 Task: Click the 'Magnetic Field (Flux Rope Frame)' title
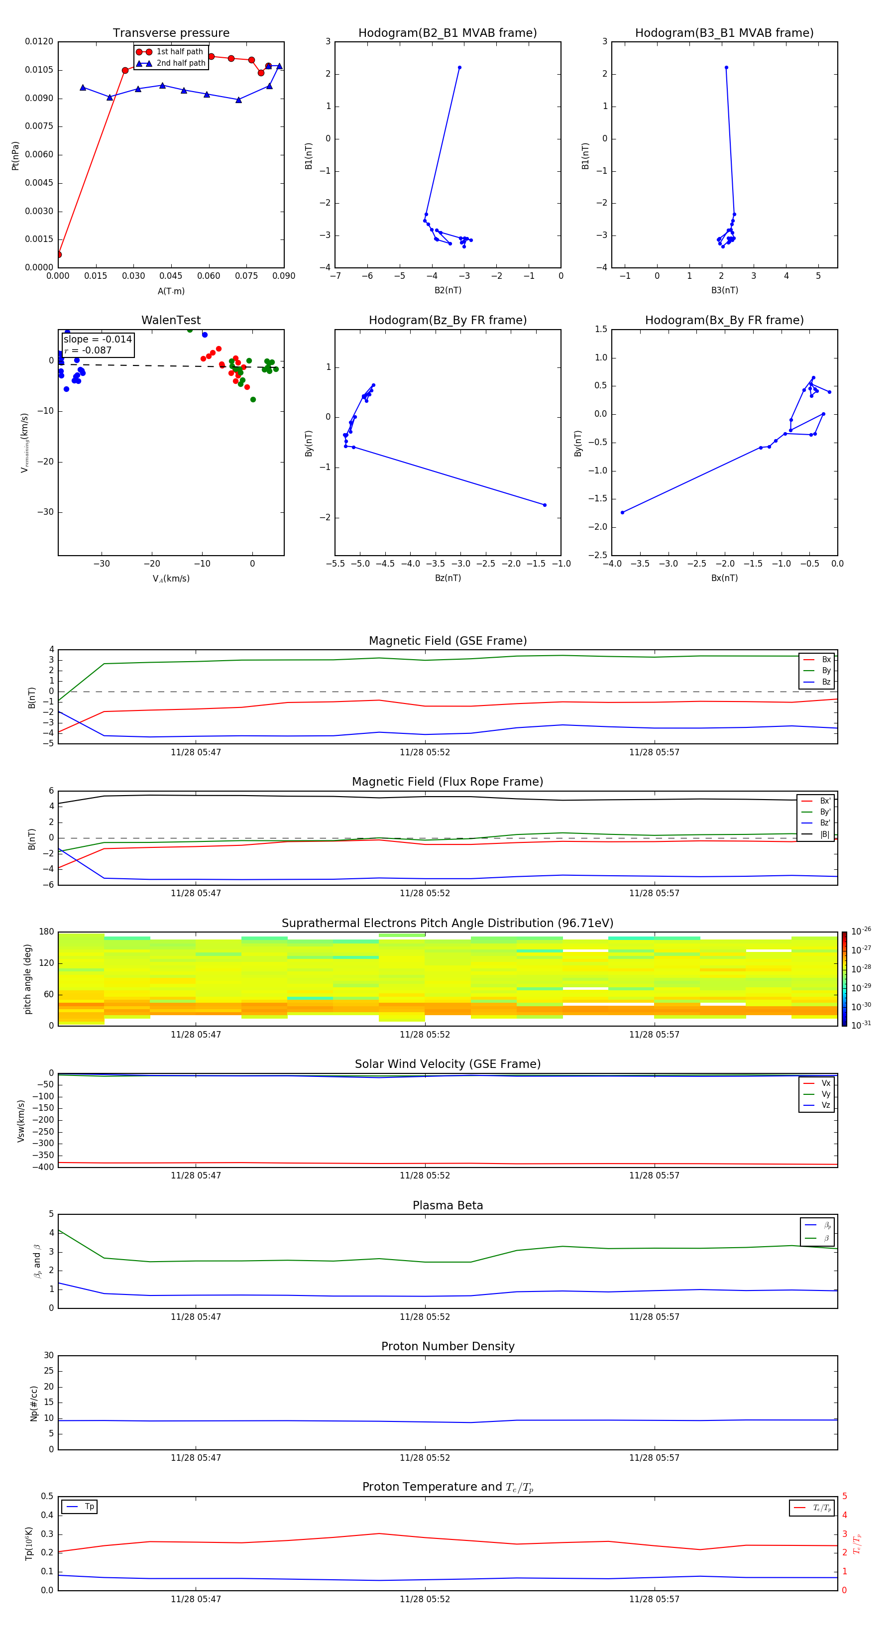click(448, 782)
